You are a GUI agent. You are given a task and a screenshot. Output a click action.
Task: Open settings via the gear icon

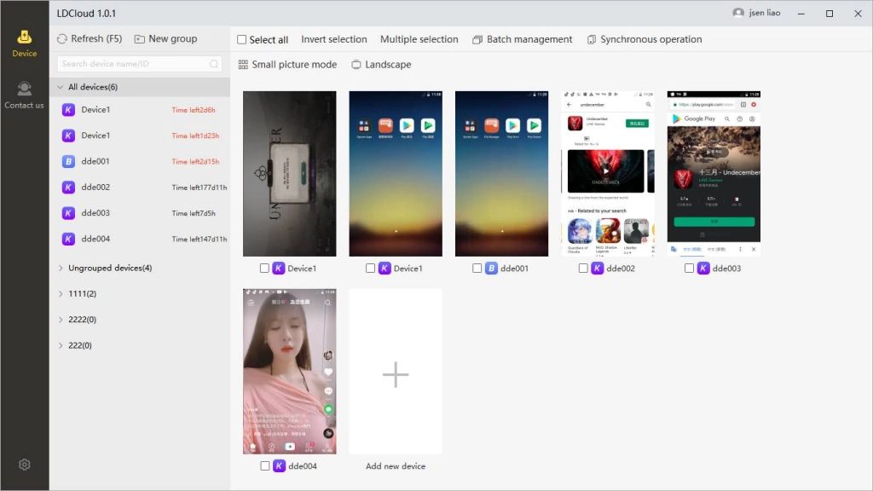coord(24,464)
